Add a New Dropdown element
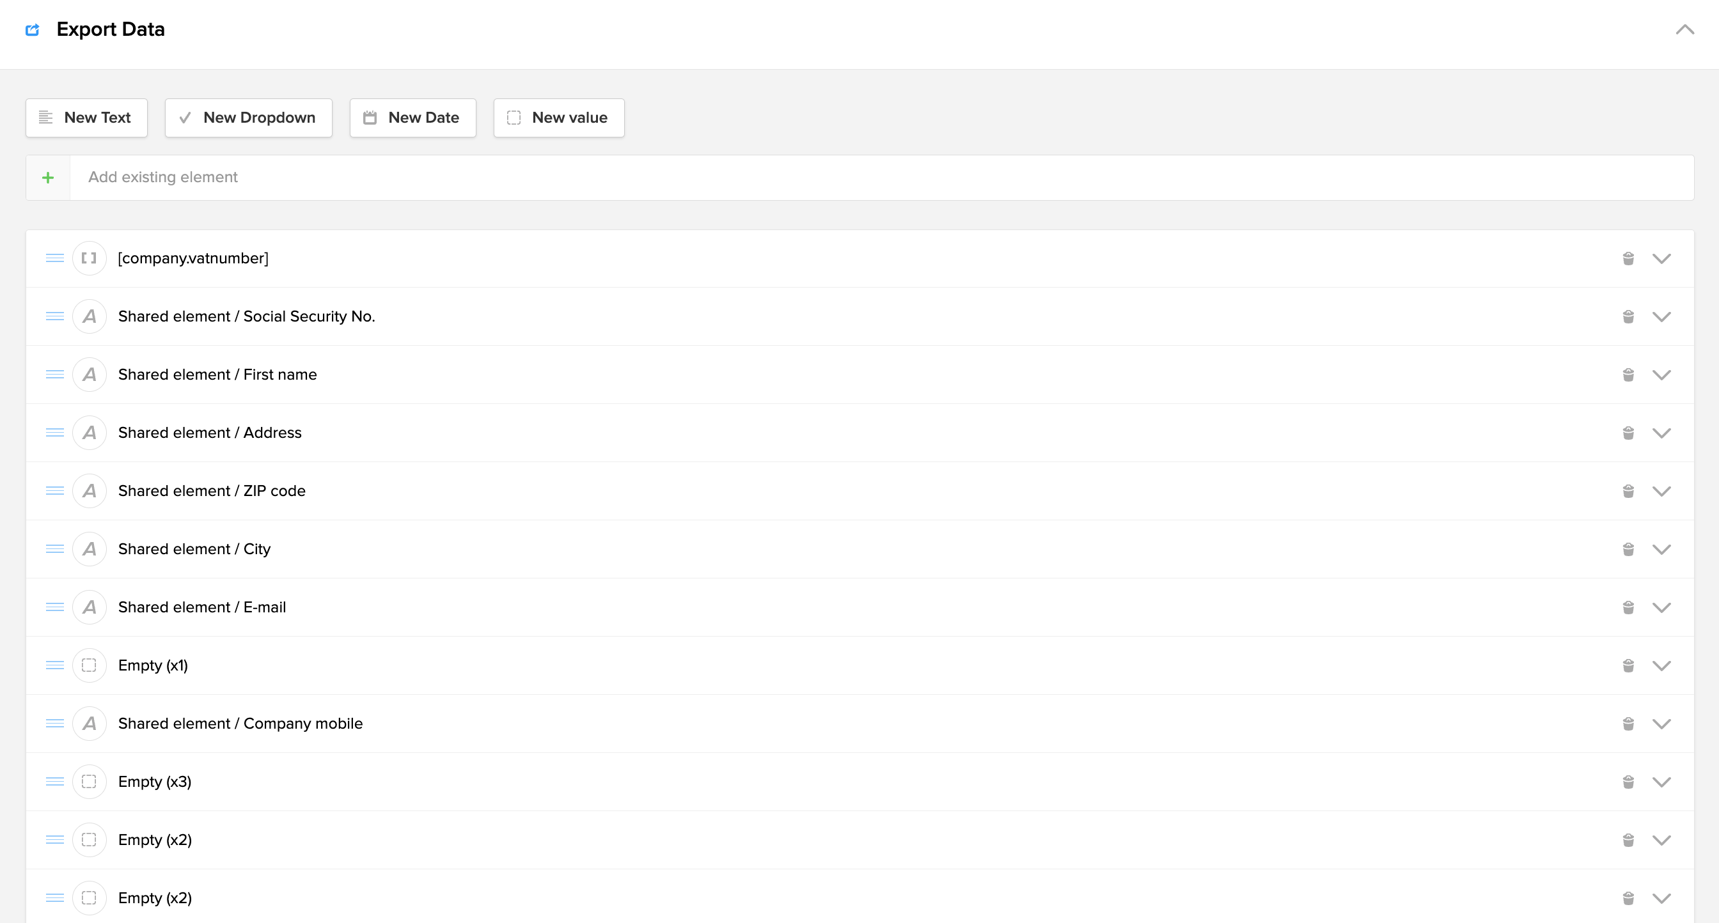 (248, 118)
